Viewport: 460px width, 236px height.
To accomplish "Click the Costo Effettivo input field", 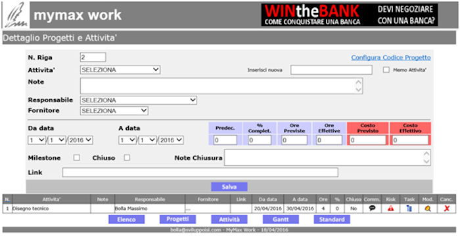I will (x=410, y=140).
